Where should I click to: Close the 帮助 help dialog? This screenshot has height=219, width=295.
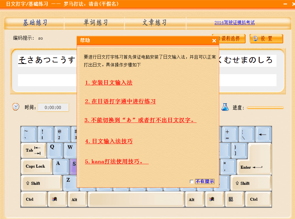(214, 40)
